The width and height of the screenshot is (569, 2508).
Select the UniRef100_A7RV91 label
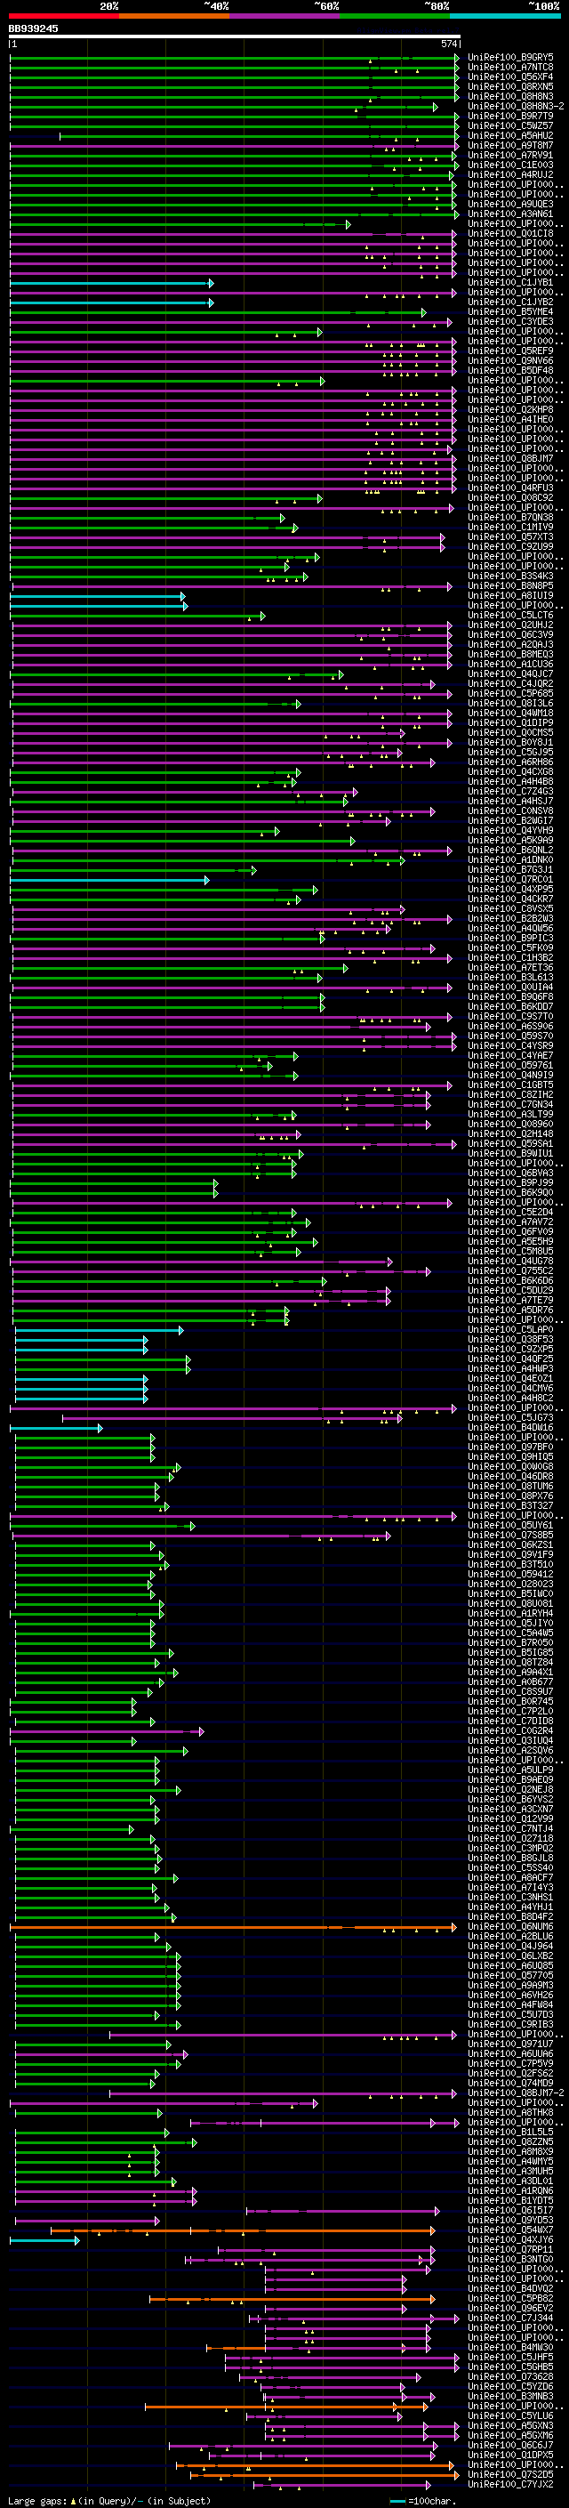click(510, 155)
